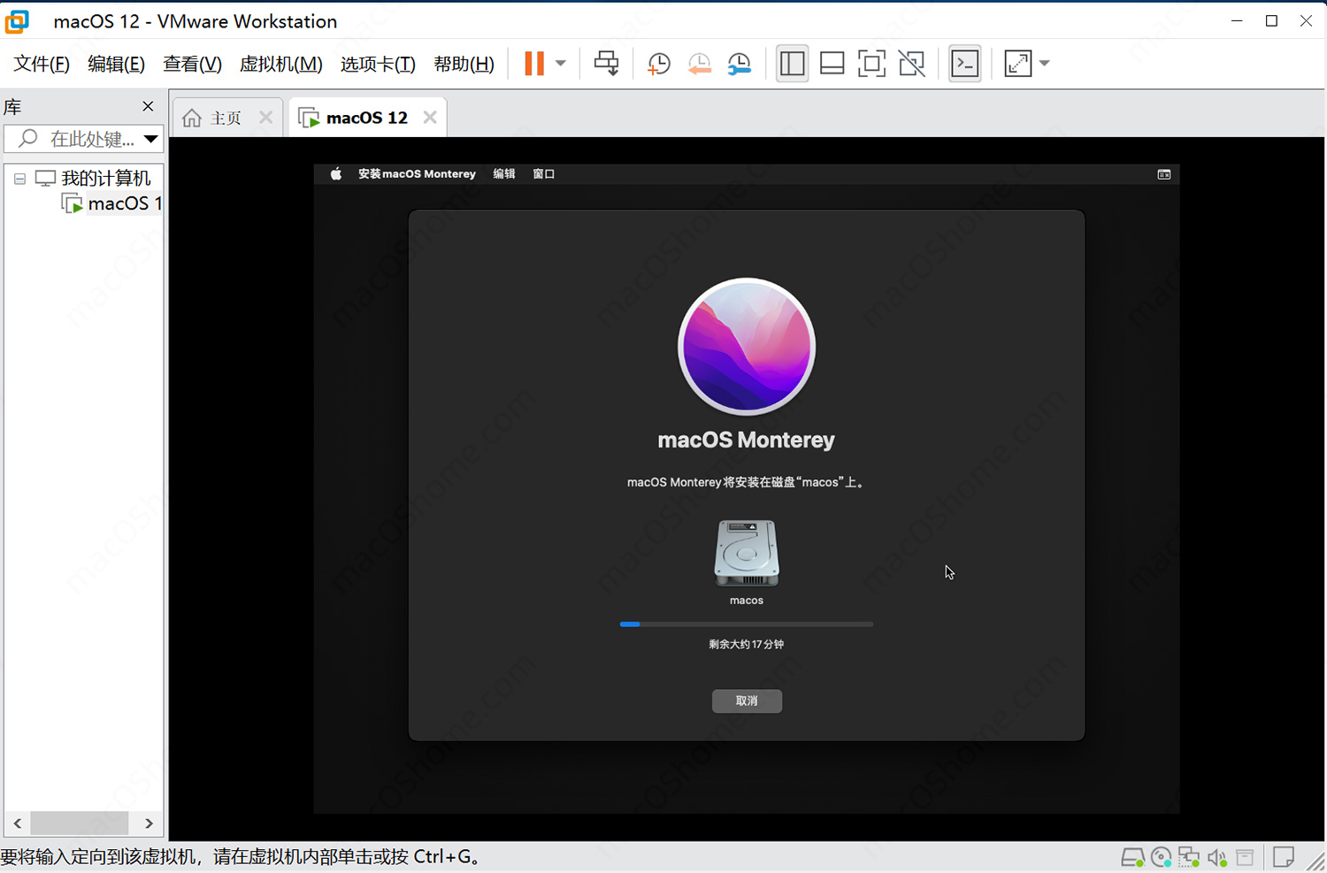Viewport: 1327px width, 873px height.
Task: Click the input source icon in guest menu bar
Action: [1164, 174]
